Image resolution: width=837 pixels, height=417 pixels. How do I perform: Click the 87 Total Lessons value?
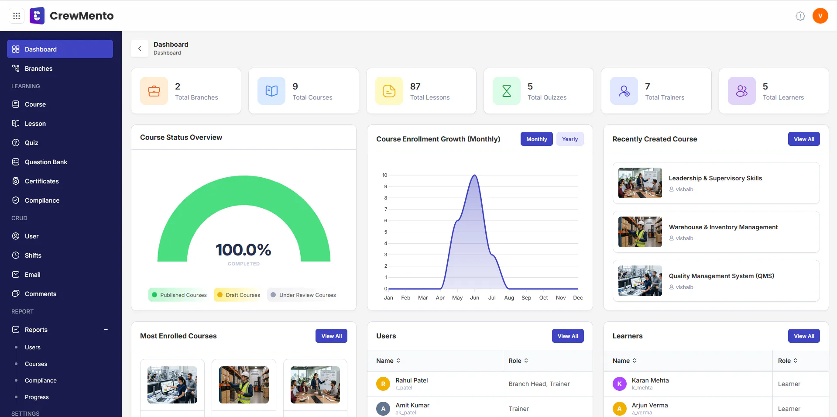(x=415, y=86)
